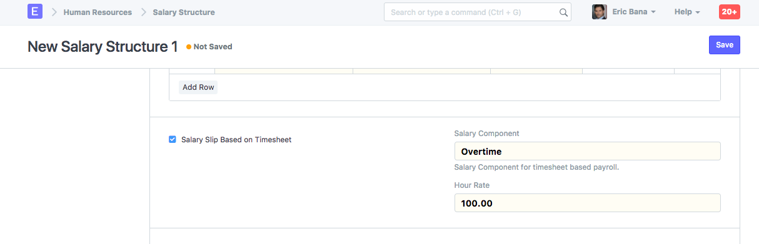Expand the Help dropdown menu

687,12
